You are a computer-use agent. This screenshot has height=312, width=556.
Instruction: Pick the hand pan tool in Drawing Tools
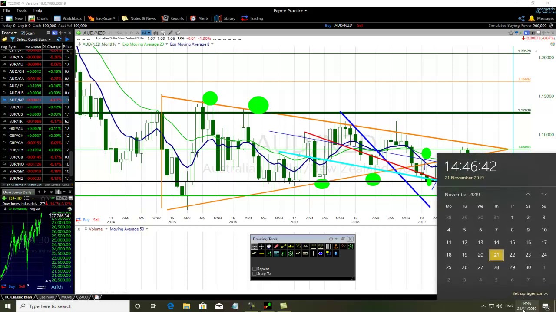tap(269, 246)
